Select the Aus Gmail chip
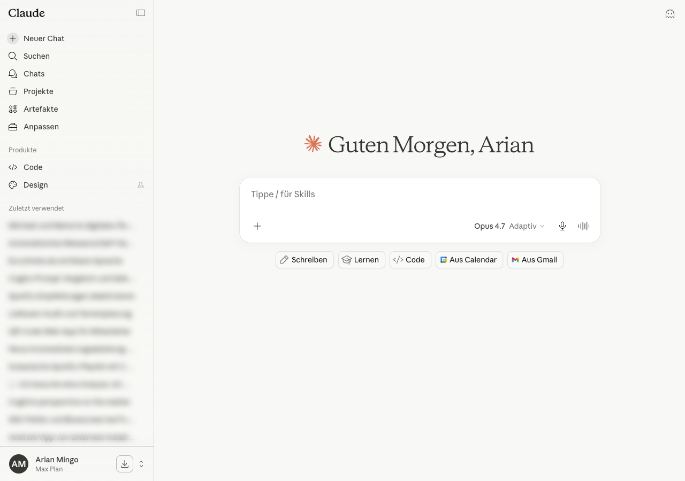Screen dimensions: 685x481 [x=535, y=260]
